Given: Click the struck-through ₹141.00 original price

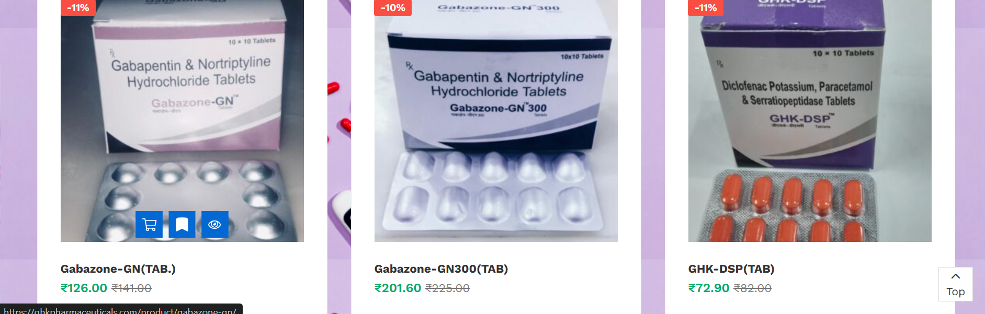Looking at the screenshot, I should point(131,288).
